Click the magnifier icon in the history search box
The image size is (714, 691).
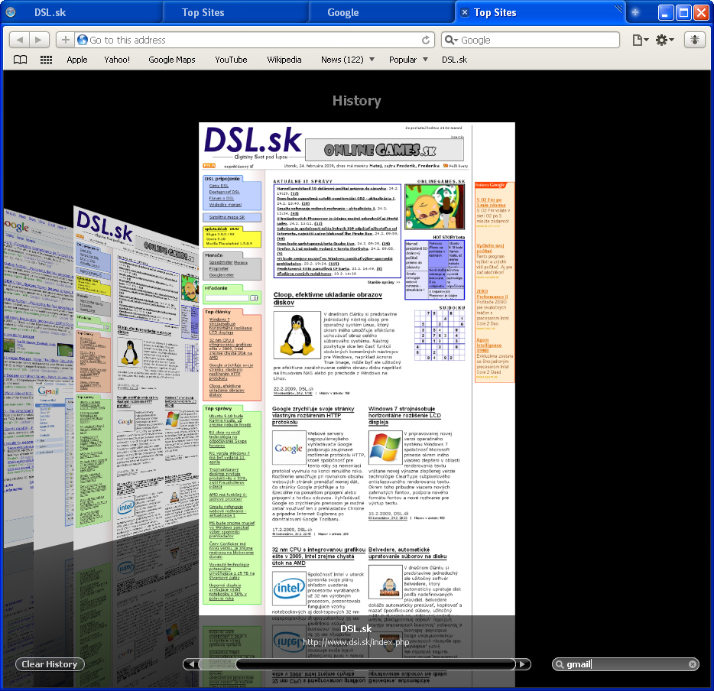[560, 664]
